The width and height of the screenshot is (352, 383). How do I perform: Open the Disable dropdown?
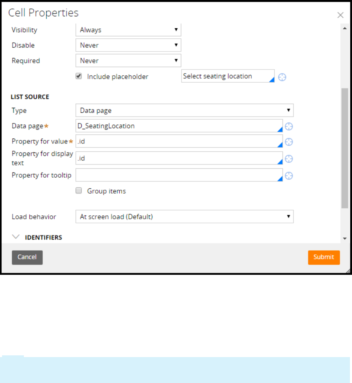128,45
